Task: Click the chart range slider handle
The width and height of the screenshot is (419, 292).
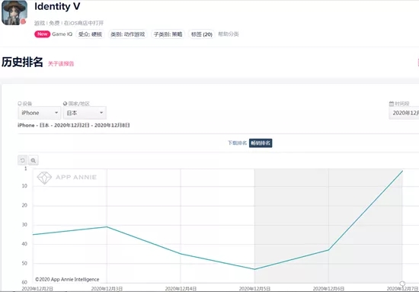Action: pyautogui.click(x=402, y=284)
